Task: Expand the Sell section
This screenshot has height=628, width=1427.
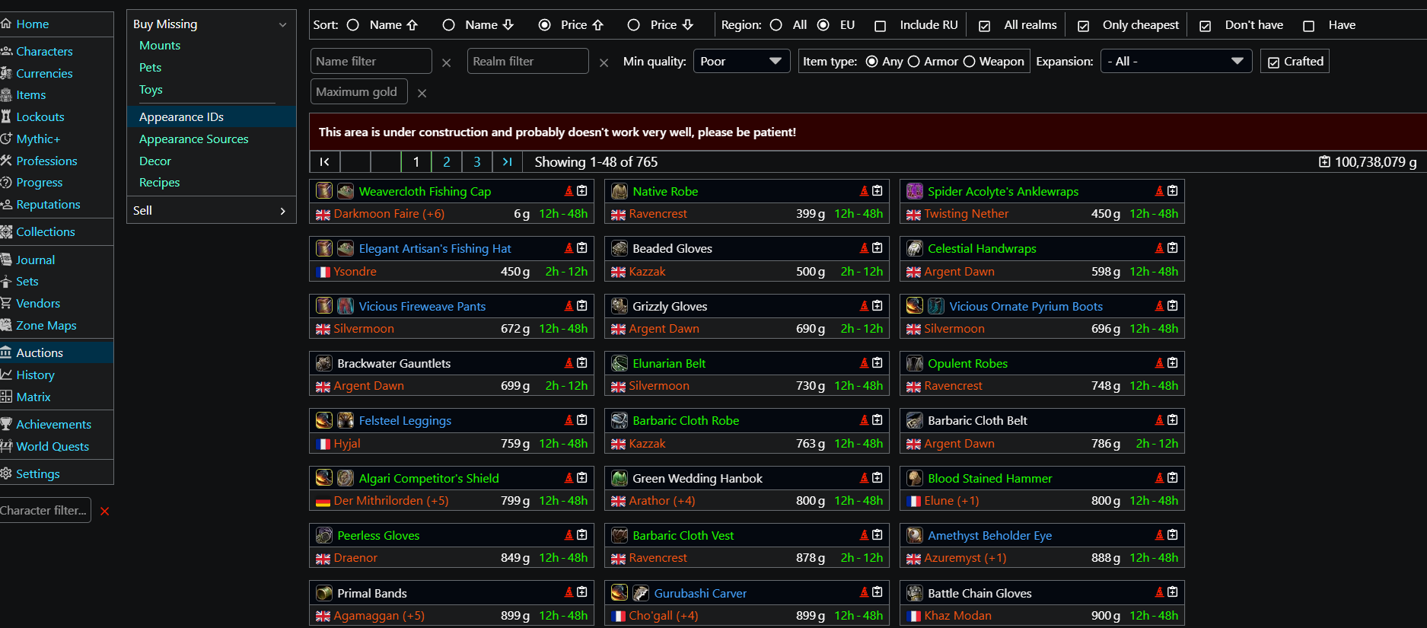Action: (211, 211)
